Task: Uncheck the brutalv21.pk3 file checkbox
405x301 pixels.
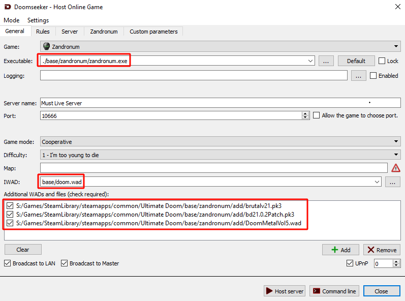Action: [x=10, y=205]
